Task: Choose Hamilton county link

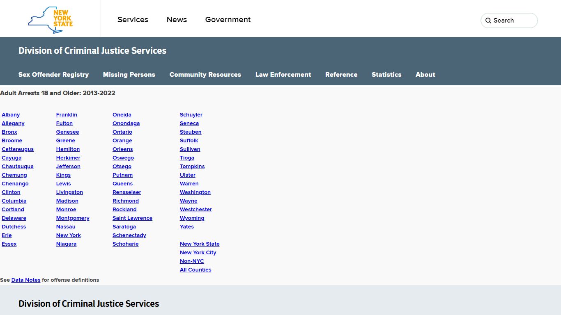Action: coord(68,149)
